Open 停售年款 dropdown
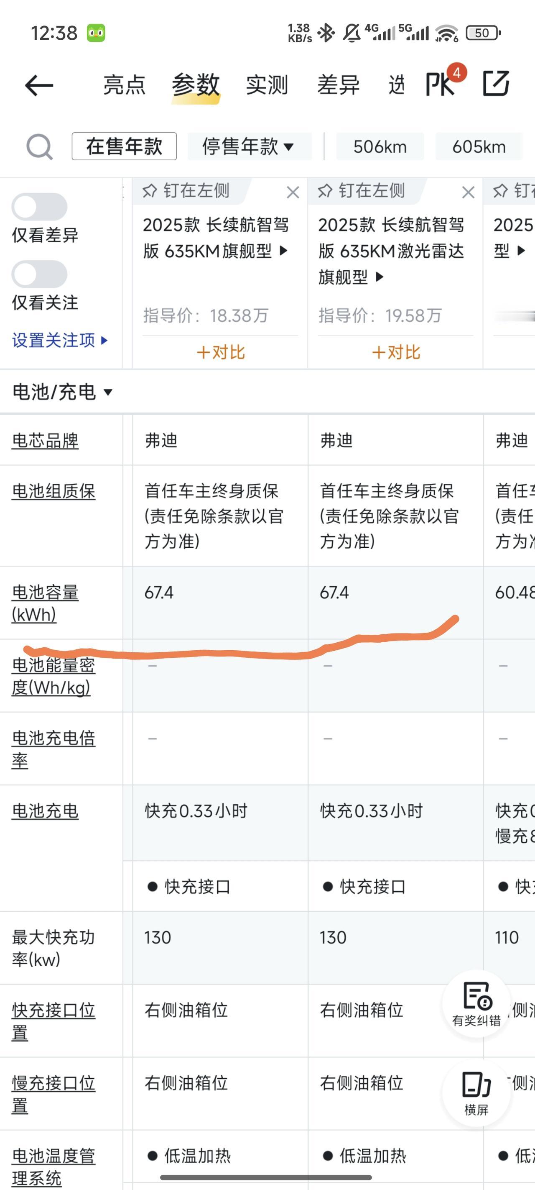The width and height of the screenshot is (535, 1190). 249,146
